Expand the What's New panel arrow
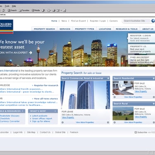 55,111
